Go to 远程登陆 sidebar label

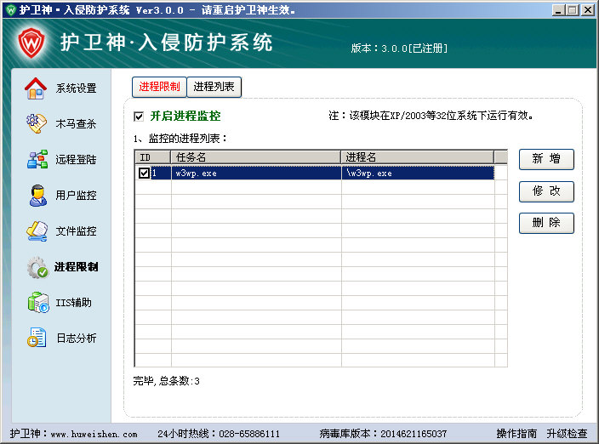coord(76,160)
